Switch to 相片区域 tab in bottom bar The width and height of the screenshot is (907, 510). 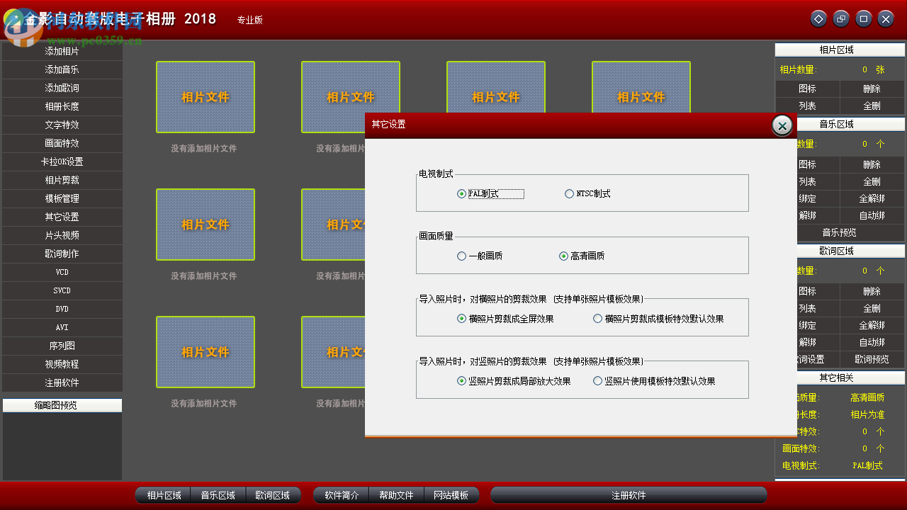[x=164, y=495]
